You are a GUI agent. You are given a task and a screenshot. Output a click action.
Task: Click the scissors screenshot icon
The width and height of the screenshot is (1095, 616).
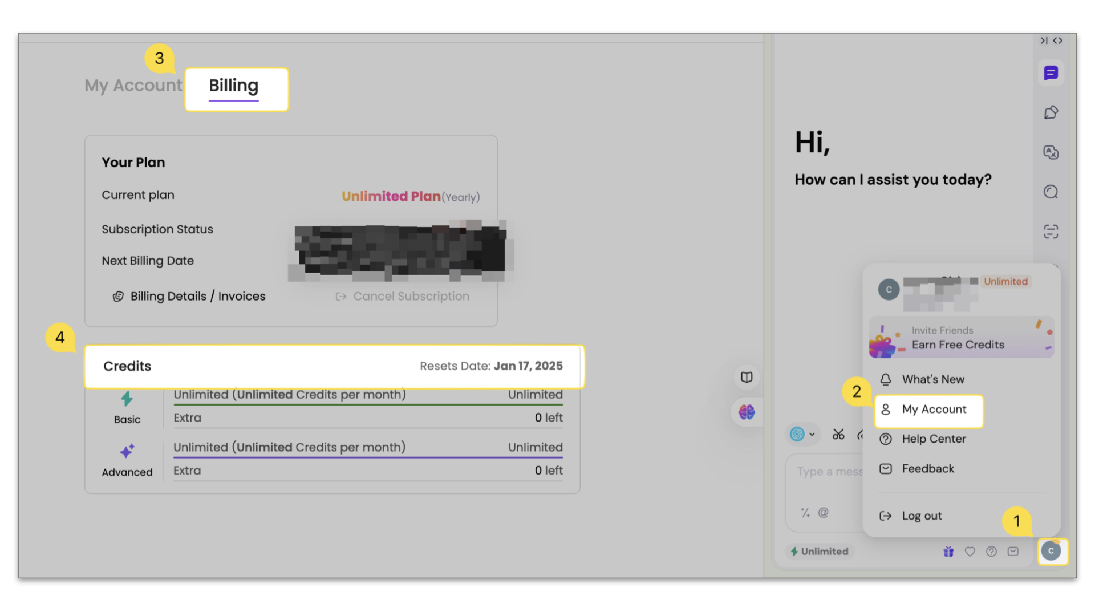pos(838,435)
